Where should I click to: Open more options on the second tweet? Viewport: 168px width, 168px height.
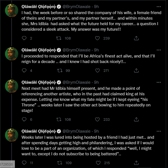(x=159, y=50)
